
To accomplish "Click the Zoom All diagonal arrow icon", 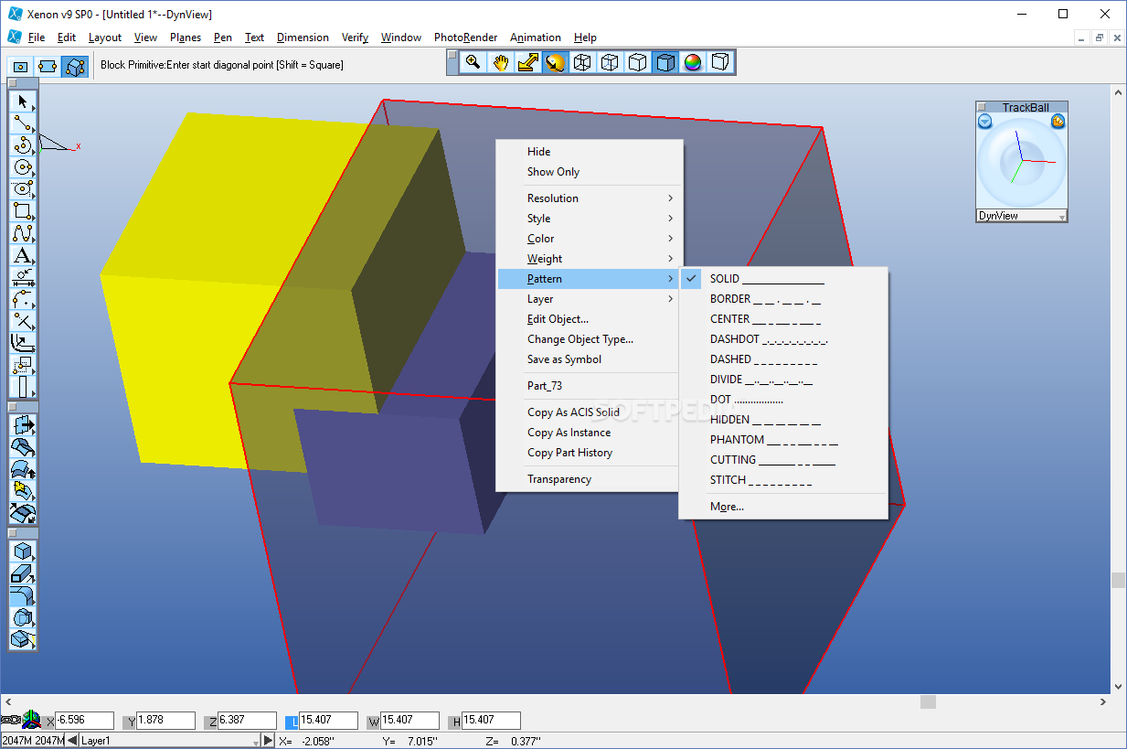I will 527,62.
